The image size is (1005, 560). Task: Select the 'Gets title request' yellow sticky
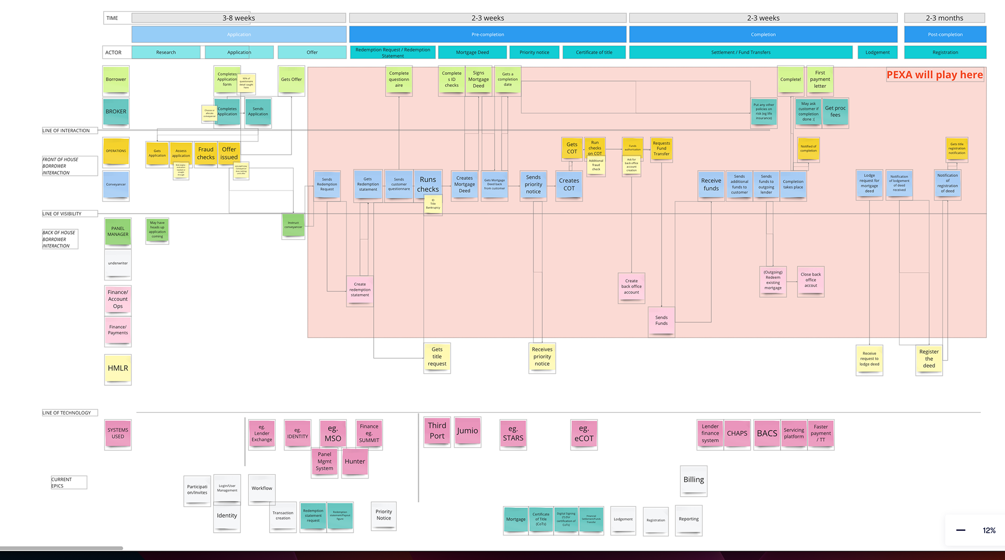[437, 357]
